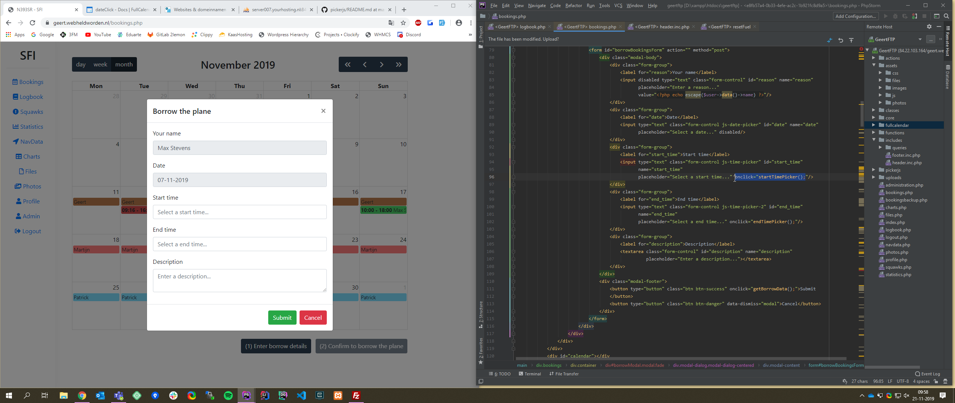Bookmark page with Chrome star icon
Viewport: 955px width, 403px height.
coord(403,23)
